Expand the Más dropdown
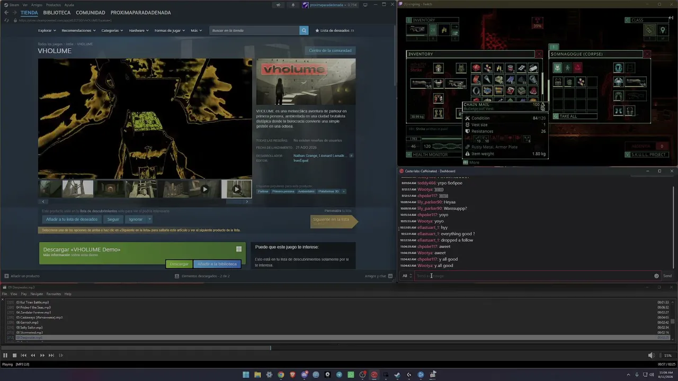Screen dimensions: 678x381 (x=196, y=31)
